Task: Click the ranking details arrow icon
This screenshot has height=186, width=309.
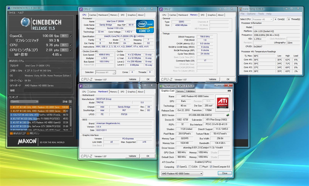Action: (70, 102)
